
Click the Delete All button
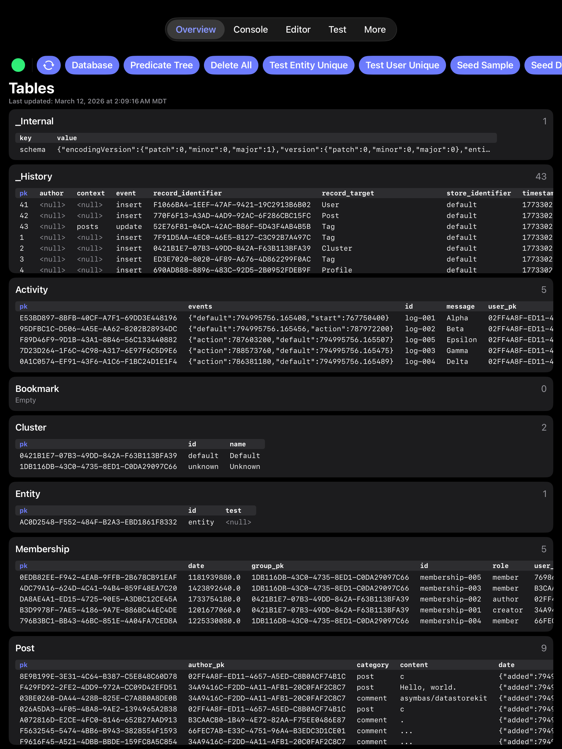click(231, 65)
